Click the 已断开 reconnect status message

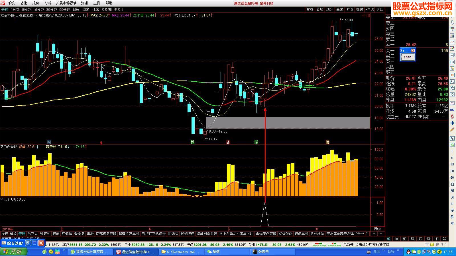(x=366, y=244)
